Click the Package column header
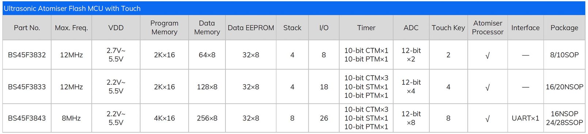The height and width of the screenshot is (134, 588). [564, 28]
